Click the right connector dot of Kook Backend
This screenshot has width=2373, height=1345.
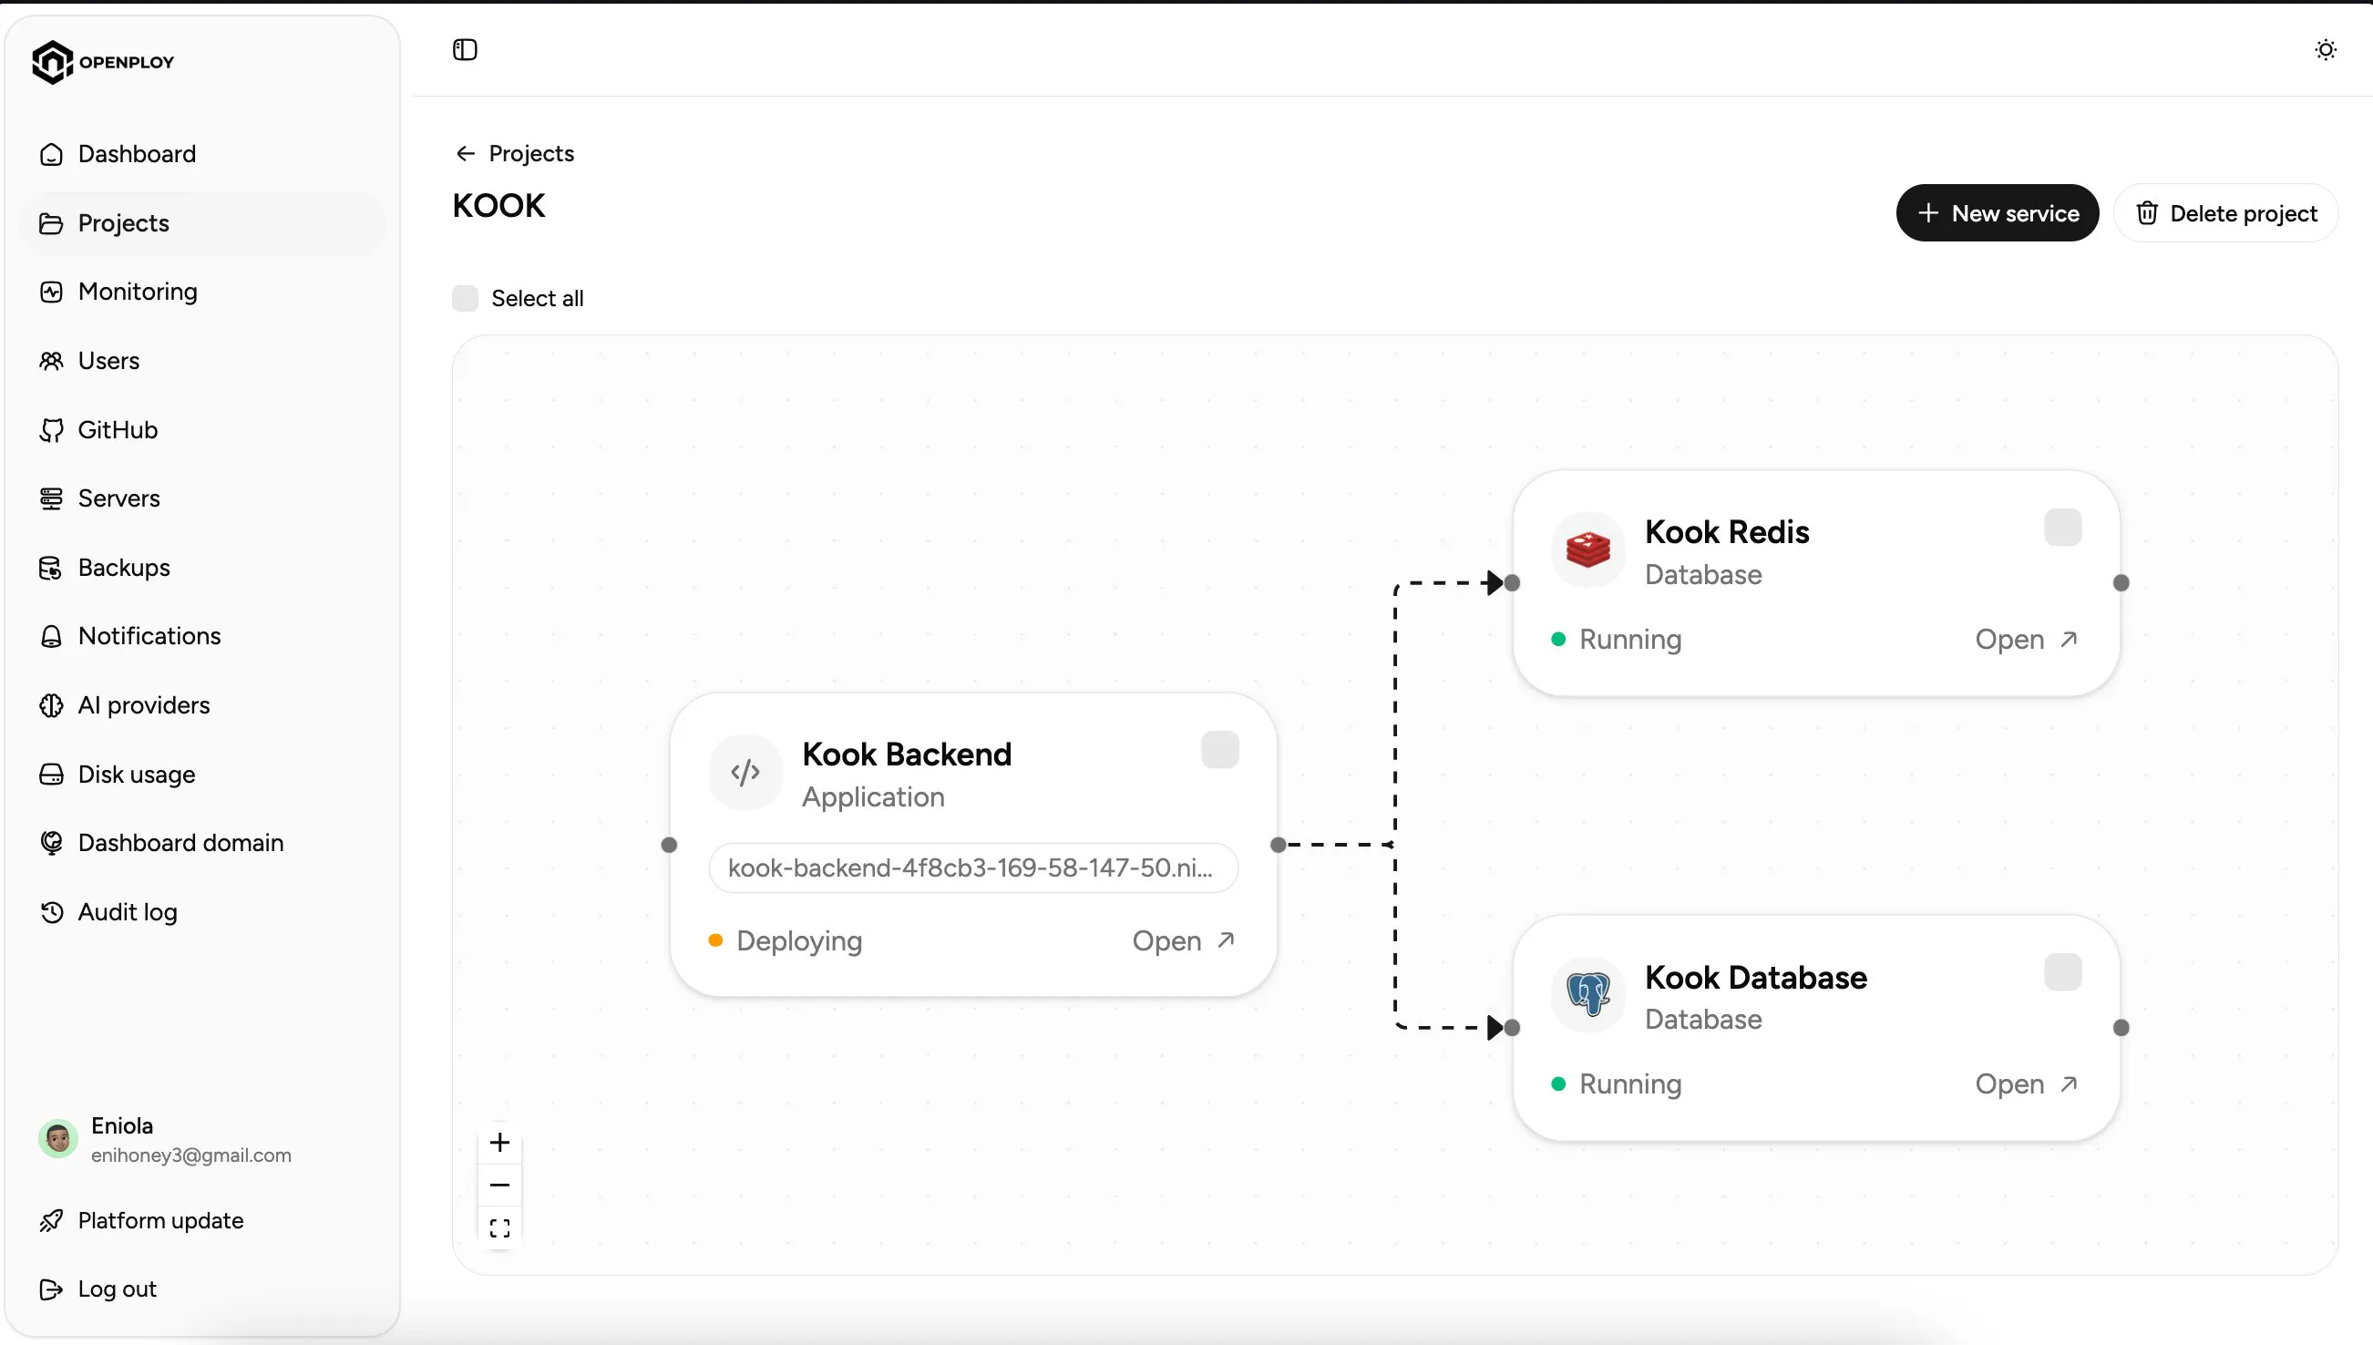tap(1279, 845)
